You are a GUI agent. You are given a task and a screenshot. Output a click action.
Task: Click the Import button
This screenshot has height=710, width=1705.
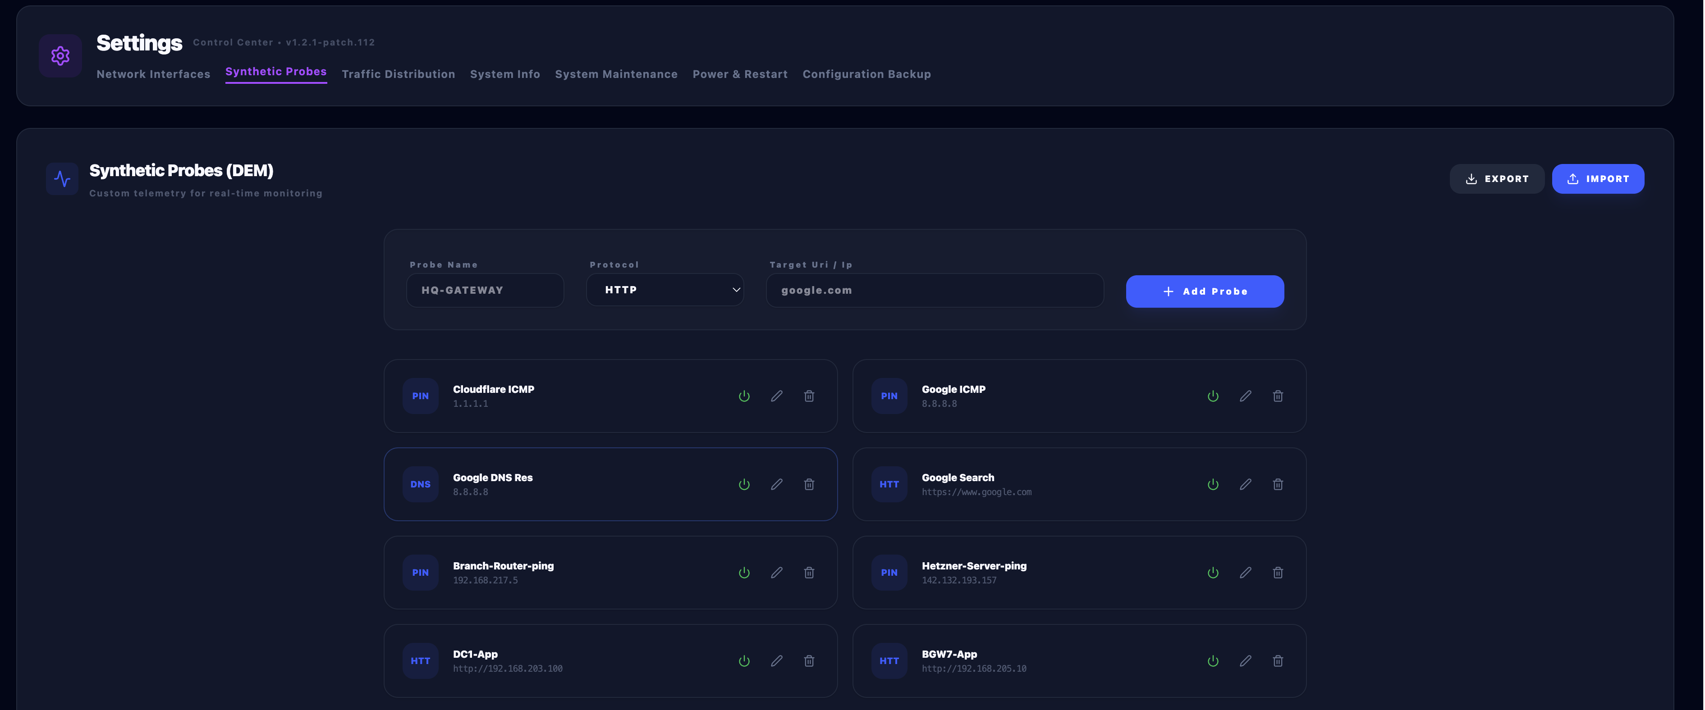pyautogui.click(x=1598, y=178)
